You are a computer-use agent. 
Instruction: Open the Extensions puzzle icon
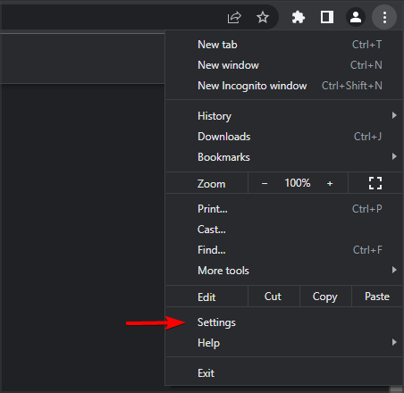(299, 17)
